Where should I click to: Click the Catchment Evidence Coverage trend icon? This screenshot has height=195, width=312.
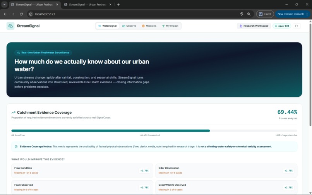[x=13, y=113]
